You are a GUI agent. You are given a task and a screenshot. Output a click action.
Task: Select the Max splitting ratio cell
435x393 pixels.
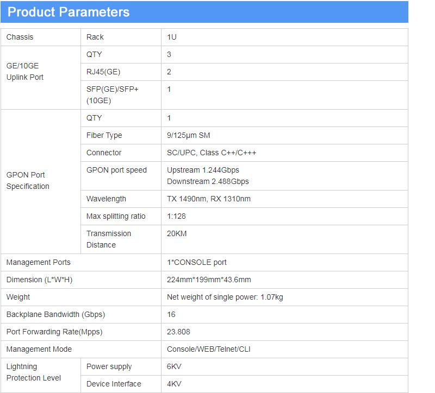coord(116,216)
